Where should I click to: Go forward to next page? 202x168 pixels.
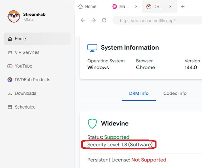click(x=93, y=20)
